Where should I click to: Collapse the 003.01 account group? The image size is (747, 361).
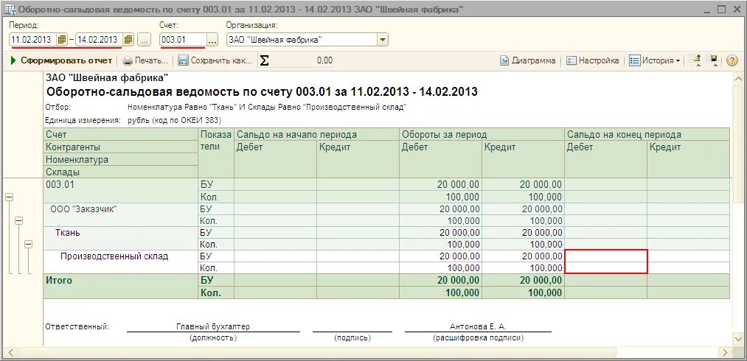pyautogui.click(x=9, y=197)
